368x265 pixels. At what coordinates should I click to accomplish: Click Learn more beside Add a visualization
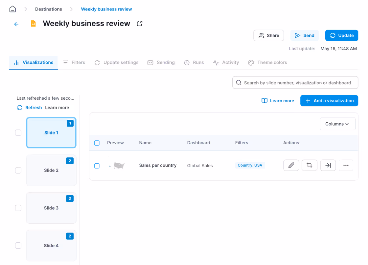pos(282,101)
